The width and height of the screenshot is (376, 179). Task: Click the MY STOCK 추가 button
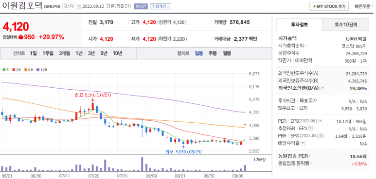(329, 6)
